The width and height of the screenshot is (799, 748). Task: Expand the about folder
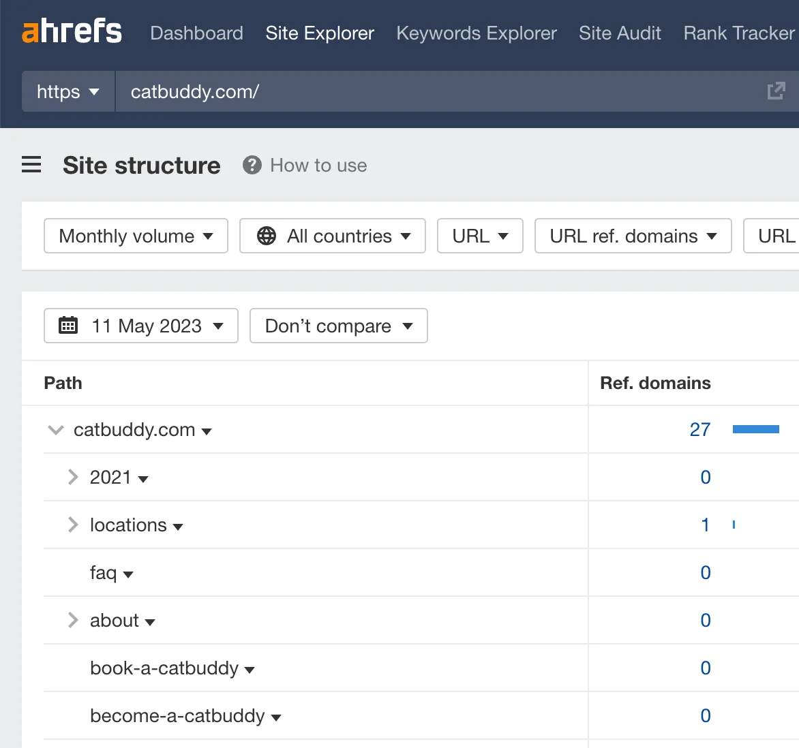[x=73, y=620]
